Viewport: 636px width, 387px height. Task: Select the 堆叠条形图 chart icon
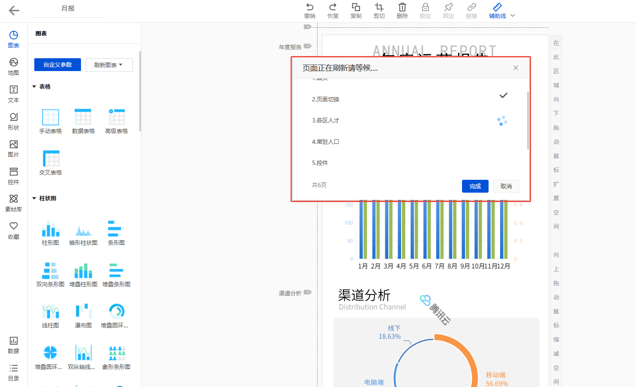(116, 270)
